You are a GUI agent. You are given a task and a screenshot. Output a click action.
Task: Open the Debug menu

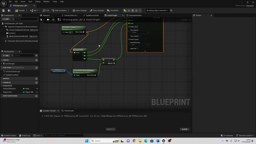tap(38, 2)
